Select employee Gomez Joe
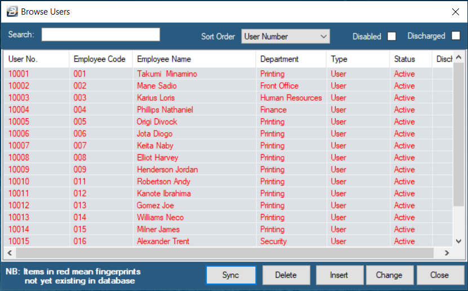The image size is (468, 291). [155, 205]
